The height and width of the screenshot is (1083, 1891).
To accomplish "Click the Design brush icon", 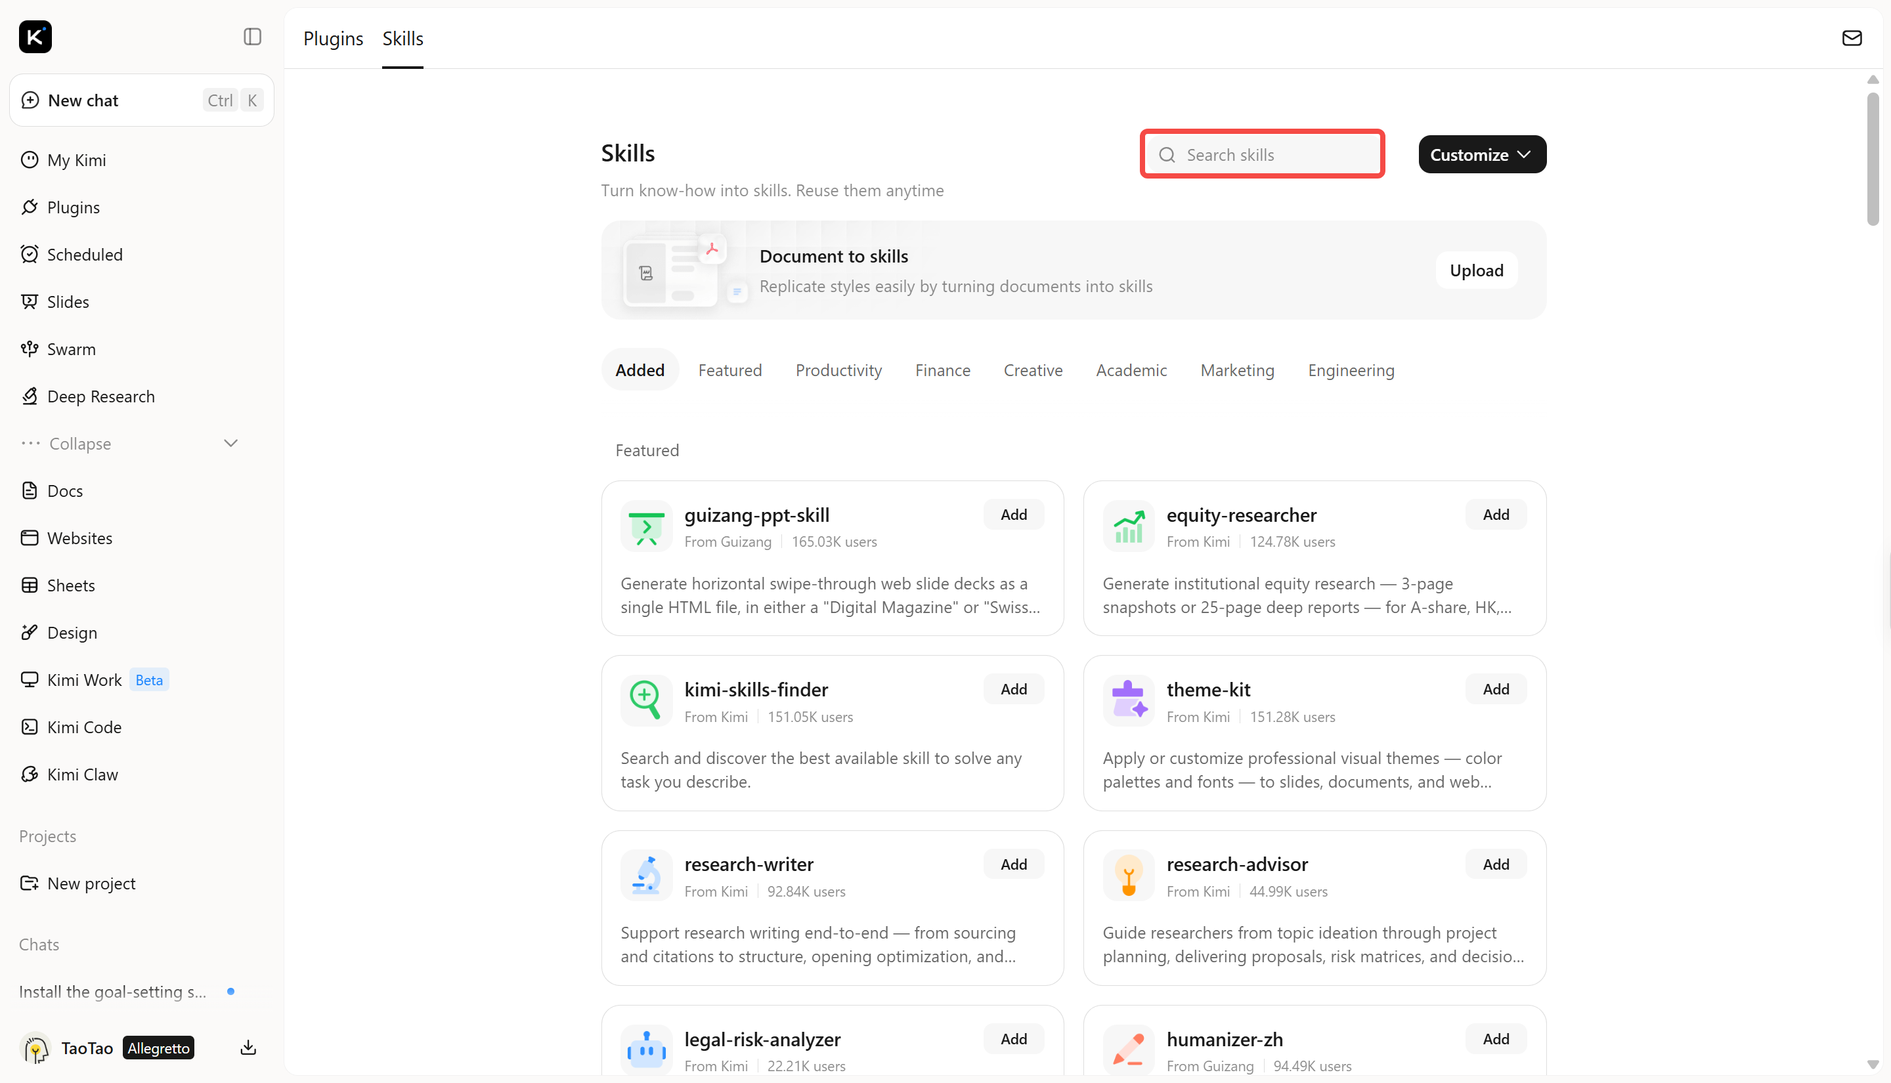I will 30,632.
